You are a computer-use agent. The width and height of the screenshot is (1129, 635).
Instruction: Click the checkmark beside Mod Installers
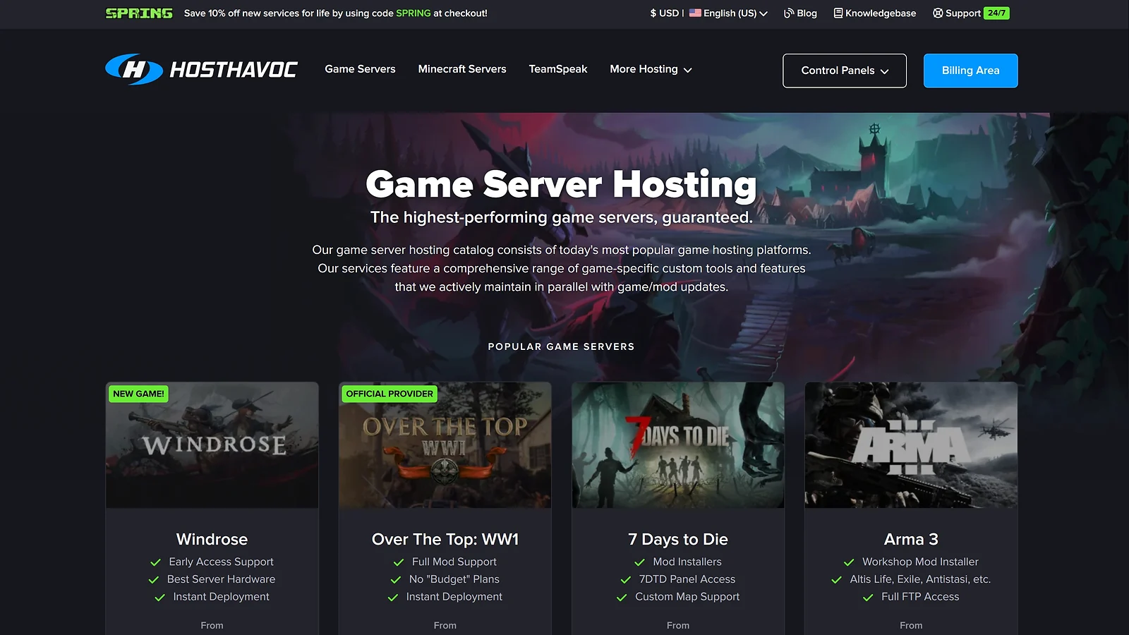pyautogui.click(x=639, y=562)
